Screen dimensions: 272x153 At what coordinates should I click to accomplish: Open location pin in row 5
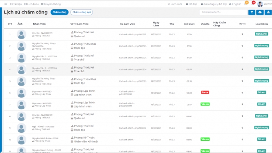(x=242, y=81)
